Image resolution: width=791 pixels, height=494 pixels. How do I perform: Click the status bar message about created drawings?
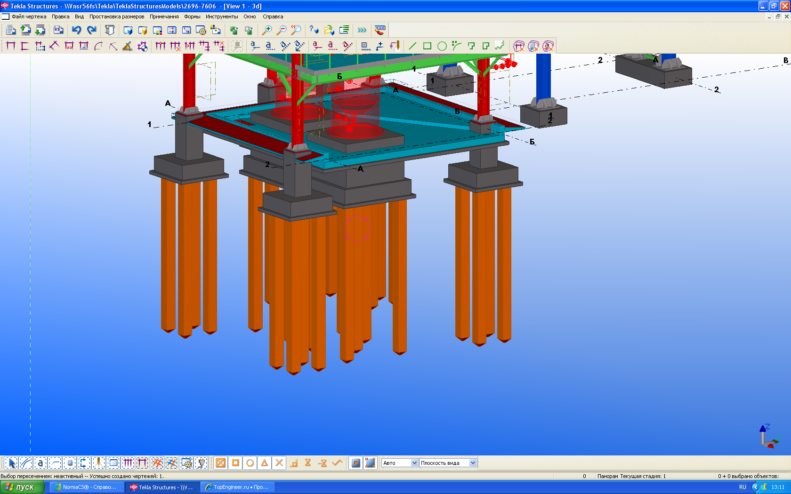coord(82,476)
